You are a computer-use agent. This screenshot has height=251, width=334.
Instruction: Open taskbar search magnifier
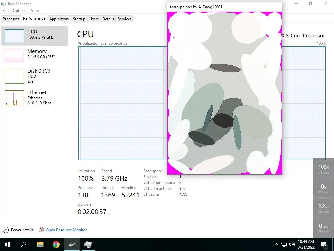coord(23,244)
